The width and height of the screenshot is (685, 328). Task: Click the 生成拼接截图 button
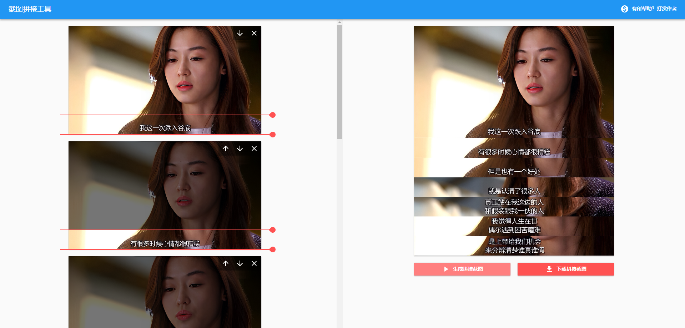[462, 269]
